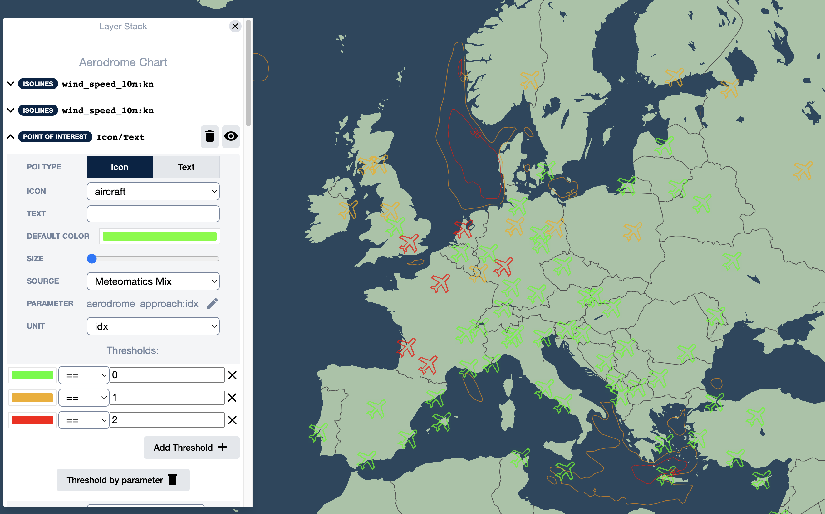This screenshot has height=514, width=825.
Task: Remove the green threshold value 0
Action: pyautogui.click(x=233, y=374)
